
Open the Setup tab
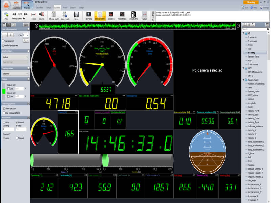49,7
